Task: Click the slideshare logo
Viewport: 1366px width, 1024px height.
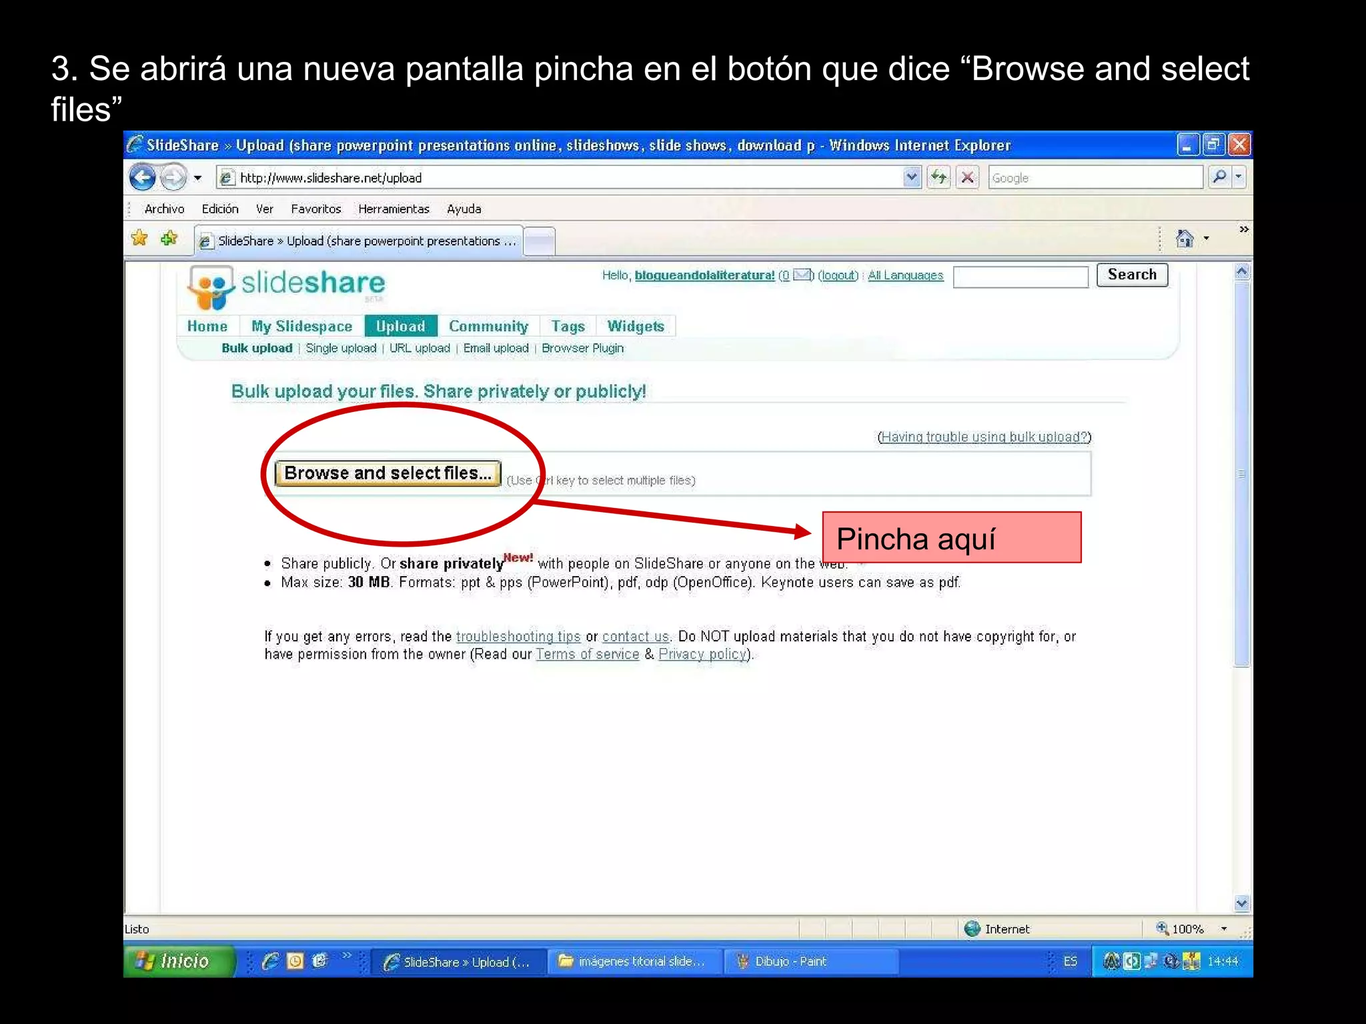Action: 286,287
